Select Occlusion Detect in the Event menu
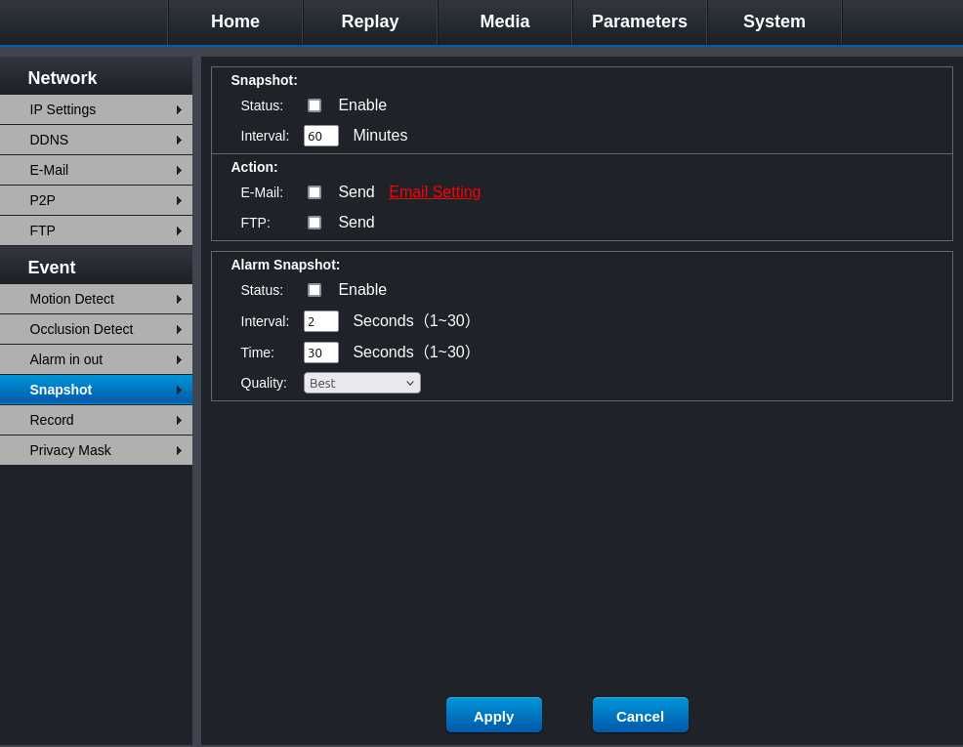The image size is (963, 747). 96,329
